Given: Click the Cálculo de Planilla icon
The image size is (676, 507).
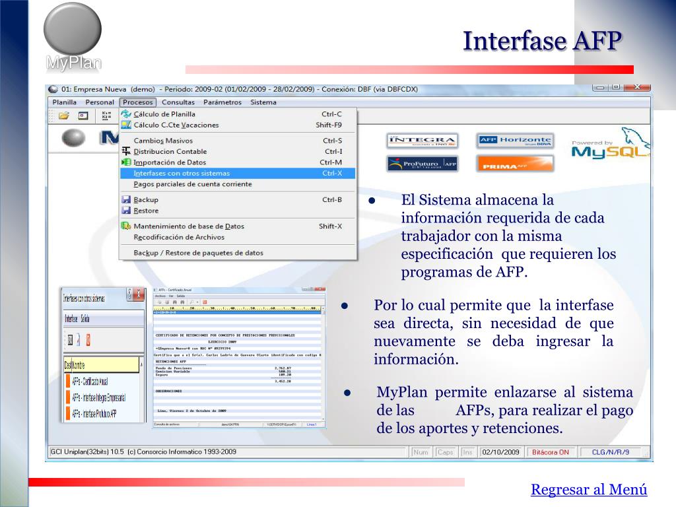Looking at the screenshot, I should click(x=126, y=114).
